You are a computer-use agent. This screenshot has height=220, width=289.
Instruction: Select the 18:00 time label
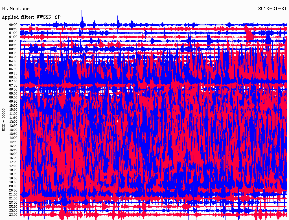(13, 170)
